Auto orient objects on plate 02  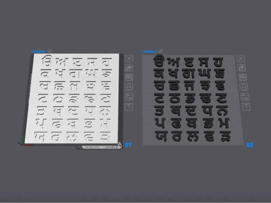coord(242,68)
